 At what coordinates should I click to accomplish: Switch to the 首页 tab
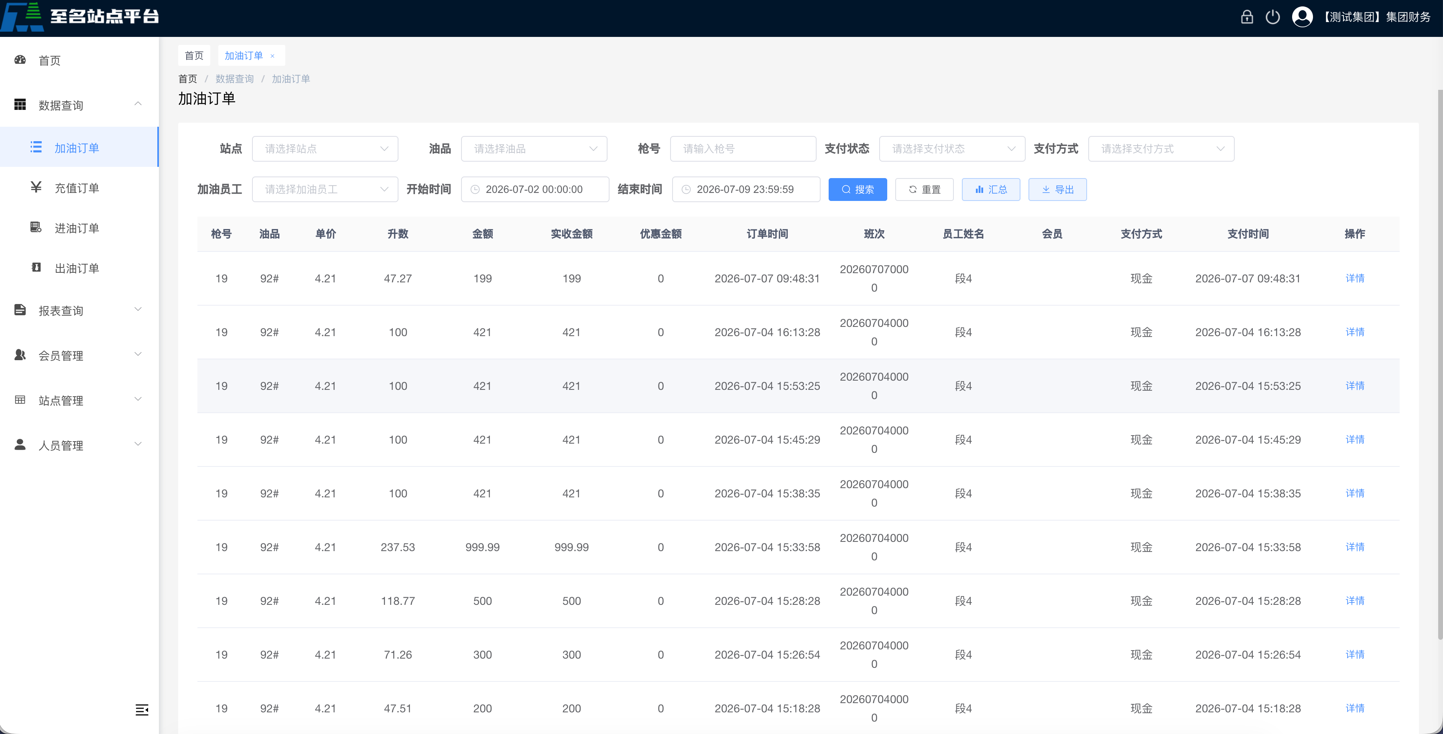click(194, 55)
